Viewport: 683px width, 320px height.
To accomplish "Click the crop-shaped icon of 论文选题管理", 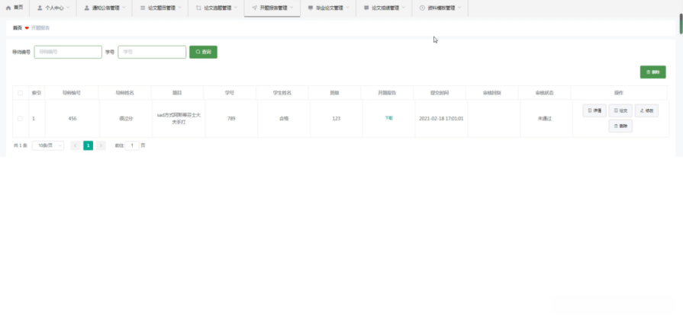I will pyautogui.click(x=198, y=8).
